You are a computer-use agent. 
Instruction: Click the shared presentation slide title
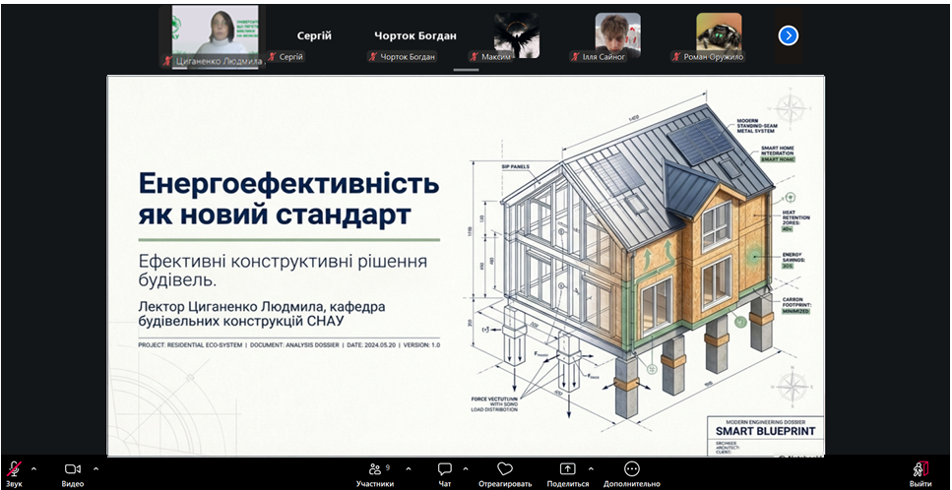click(288, 199)
